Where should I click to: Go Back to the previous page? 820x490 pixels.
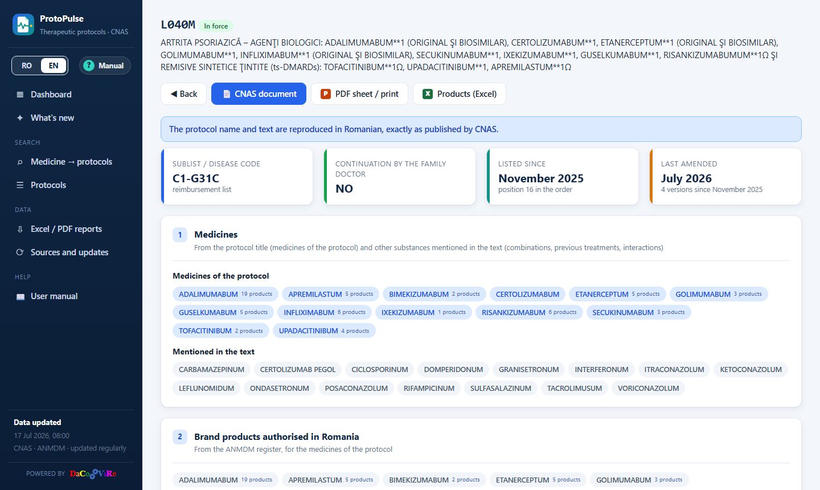tap(183, 94)
